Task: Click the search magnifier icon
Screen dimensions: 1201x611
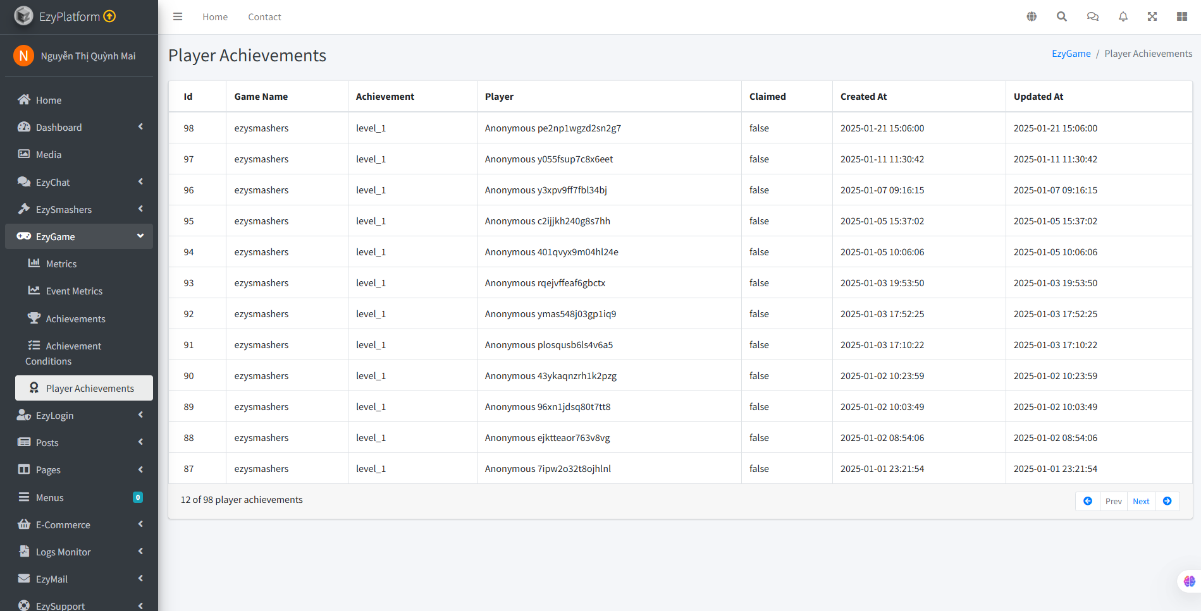Action: [1062, 17]
